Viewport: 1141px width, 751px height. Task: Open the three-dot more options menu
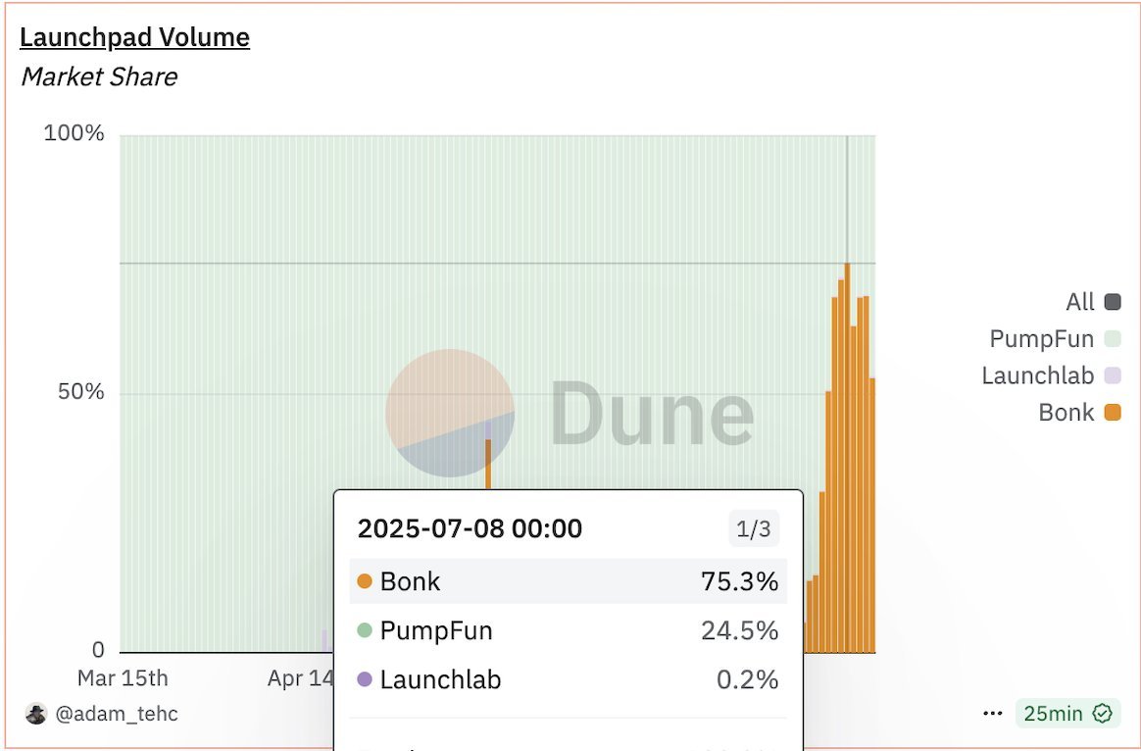(993, 713)
